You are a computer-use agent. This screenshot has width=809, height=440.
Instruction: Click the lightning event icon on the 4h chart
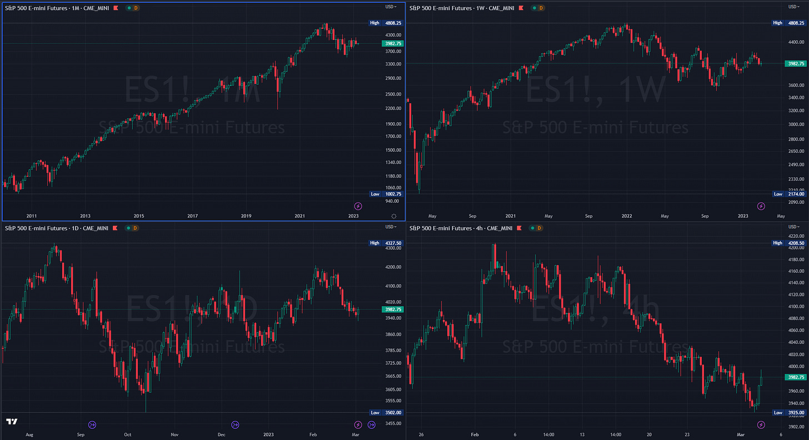coord(761,425)
